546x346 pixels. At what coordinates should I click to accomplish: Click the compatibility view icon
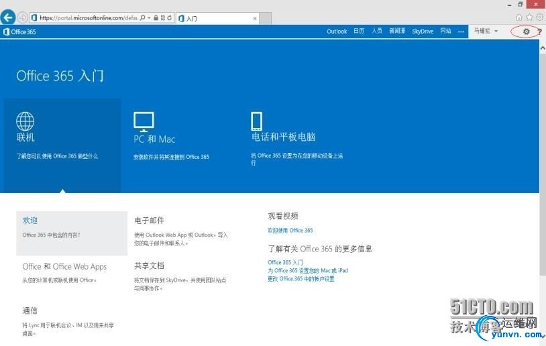tap(162, 17)
